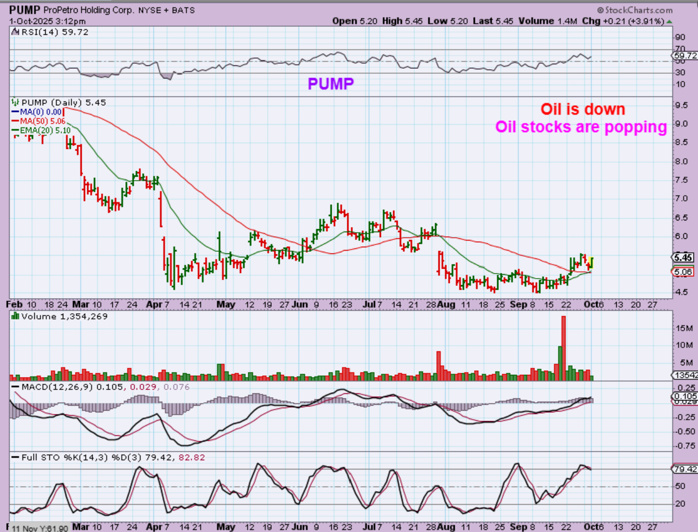Click the tallest red volume bar in September
Screen dimensions: 698x532
click(x=563, y=348)
